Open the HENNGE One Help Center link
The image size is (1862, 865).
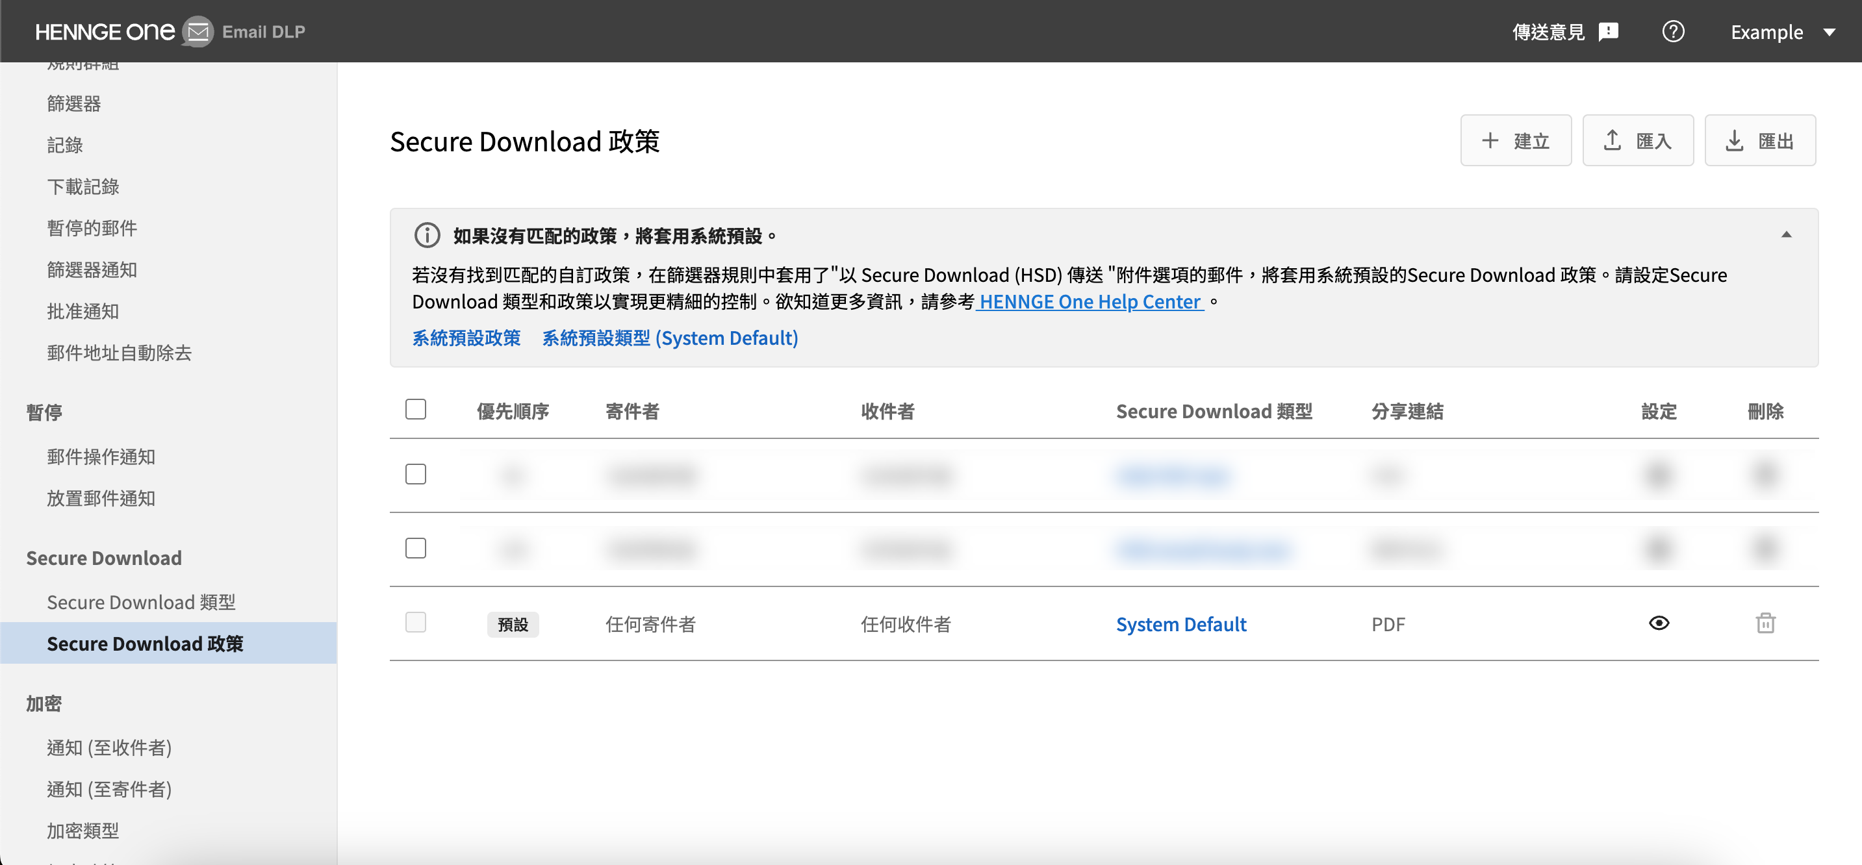pos(1090,302)
